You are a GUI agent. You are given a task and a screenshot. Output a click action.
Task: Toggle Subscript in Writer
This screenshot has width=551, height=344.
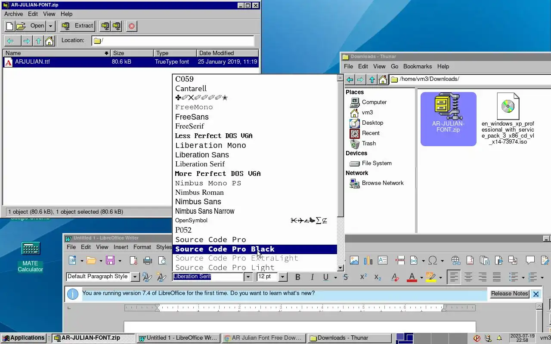coord(378,277)
